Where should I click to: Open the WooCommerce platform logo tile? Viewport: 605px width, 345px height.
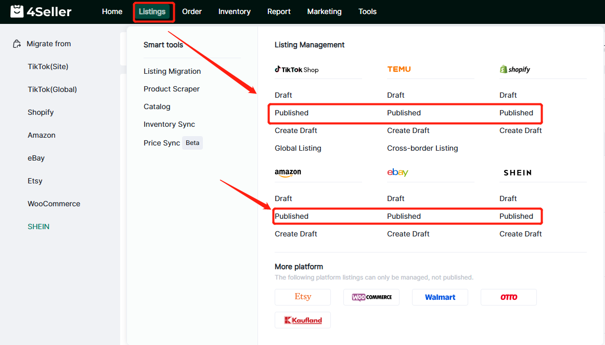(371, 297)
